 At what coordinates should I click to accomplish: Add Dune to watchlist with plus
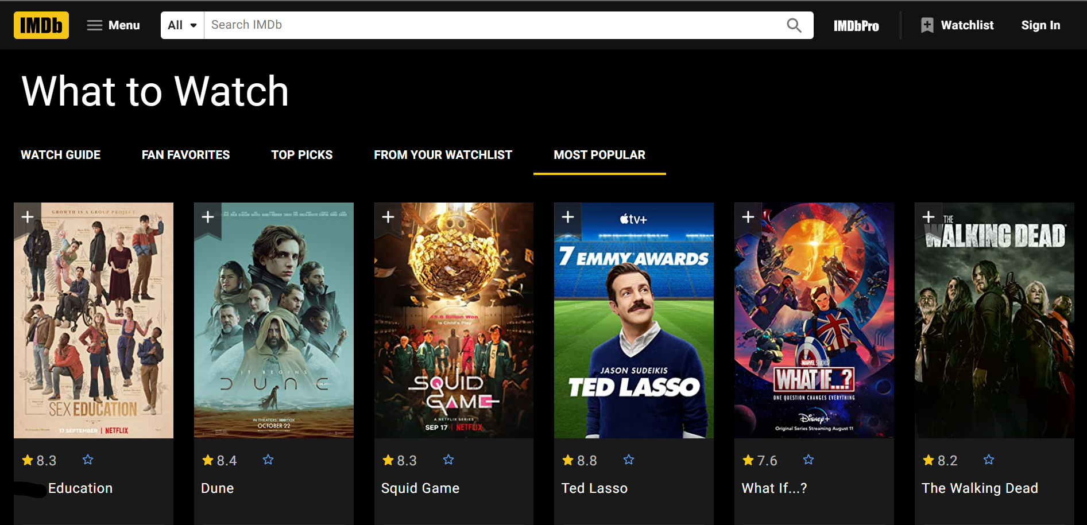208,217
